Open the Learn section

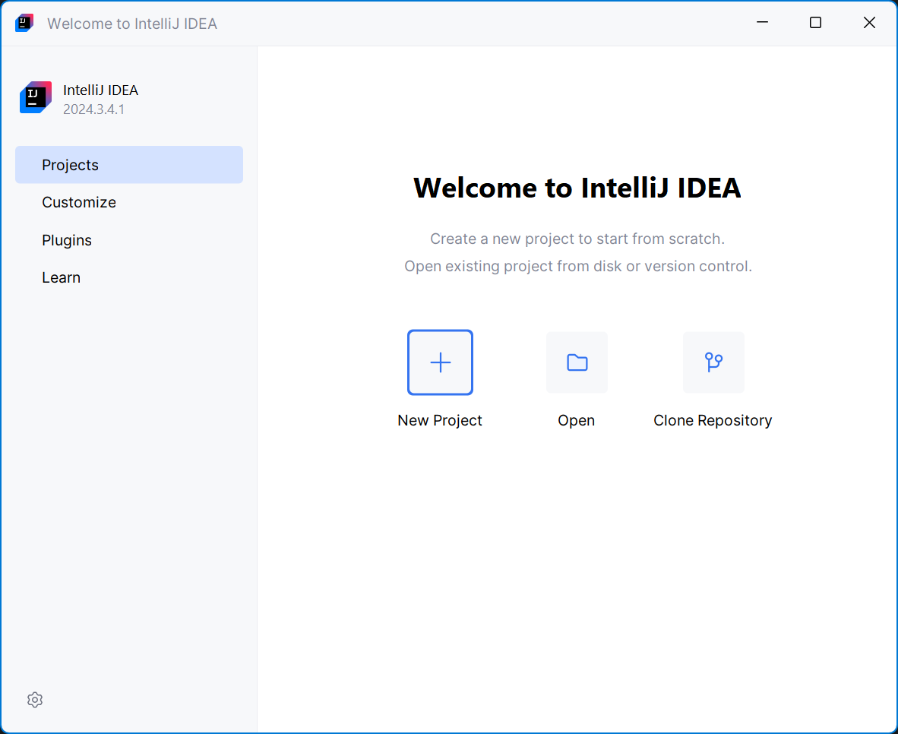pyautogui.click(x=62, y=277)
